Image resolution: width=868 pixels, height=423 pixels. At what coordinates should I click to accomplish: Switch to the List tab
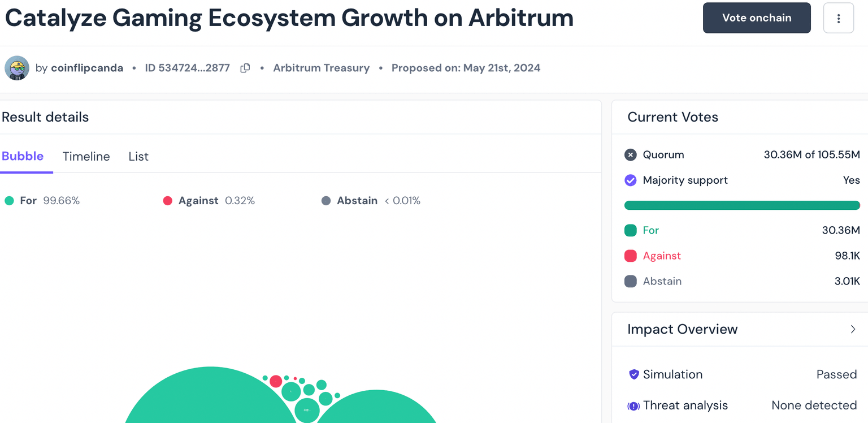(138, 157)
